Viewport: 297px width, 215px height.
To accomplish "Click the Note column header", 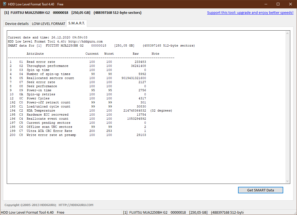I will coord(155,54).
